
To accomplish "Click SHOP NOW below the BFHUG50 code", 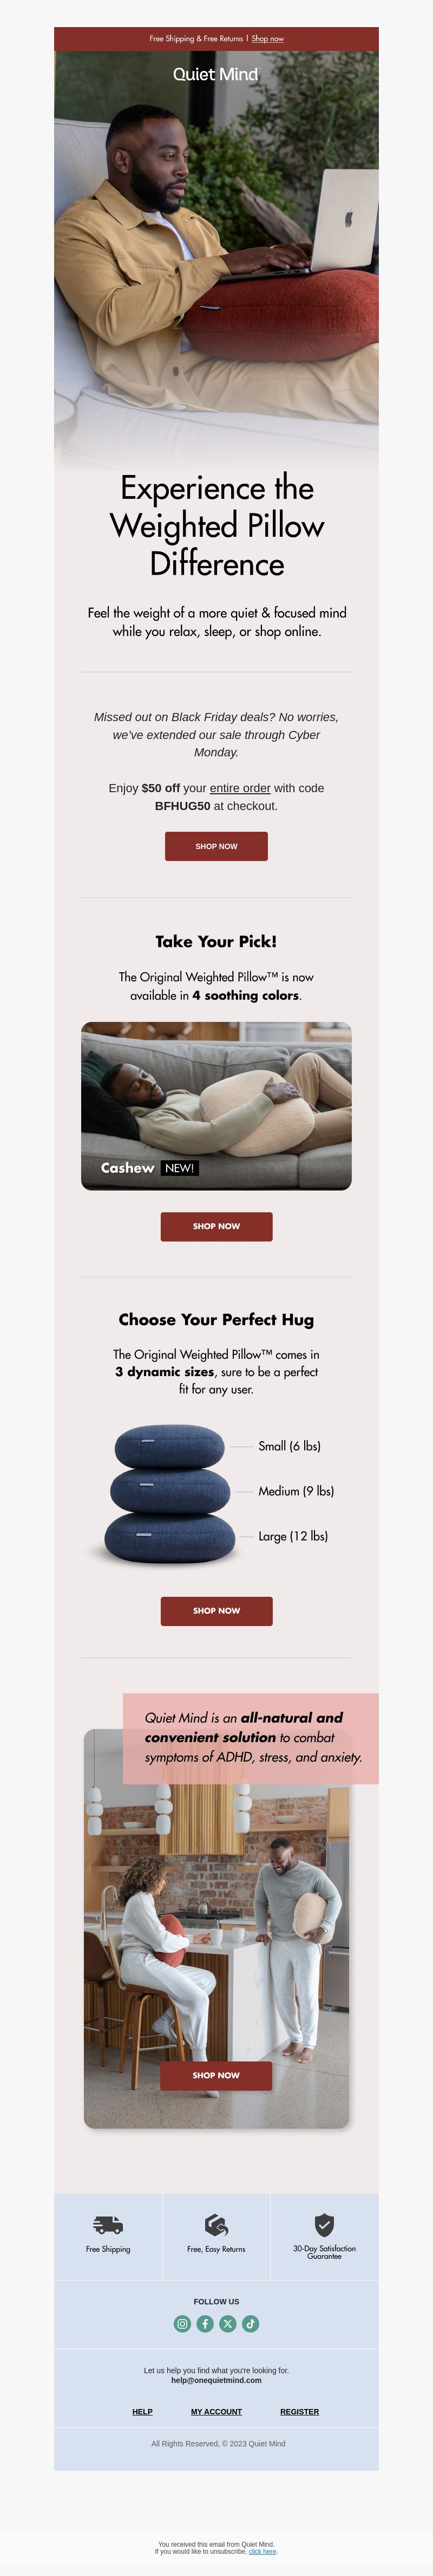I will (x=216, y=846).
